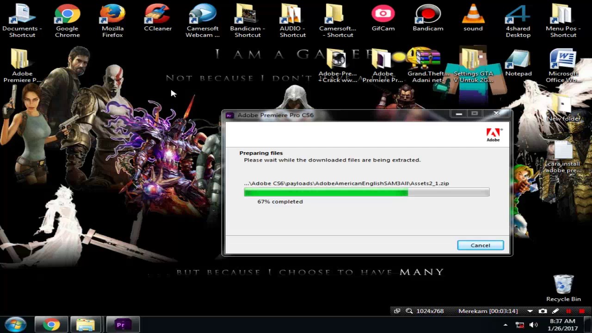The width and height of the screenshot is (592, 333).
Task: Launch Google Chrome from the desktop icon
Action: coord(67,21)
